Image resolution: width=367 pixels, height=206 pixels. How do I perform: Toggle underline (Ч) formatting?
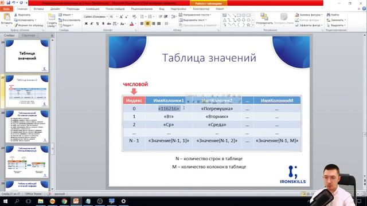97,23
